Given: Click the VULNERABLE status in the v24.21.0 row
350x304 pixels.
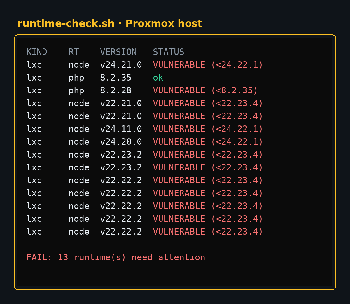Looking at the screenshot, I should tap(208, 65).
